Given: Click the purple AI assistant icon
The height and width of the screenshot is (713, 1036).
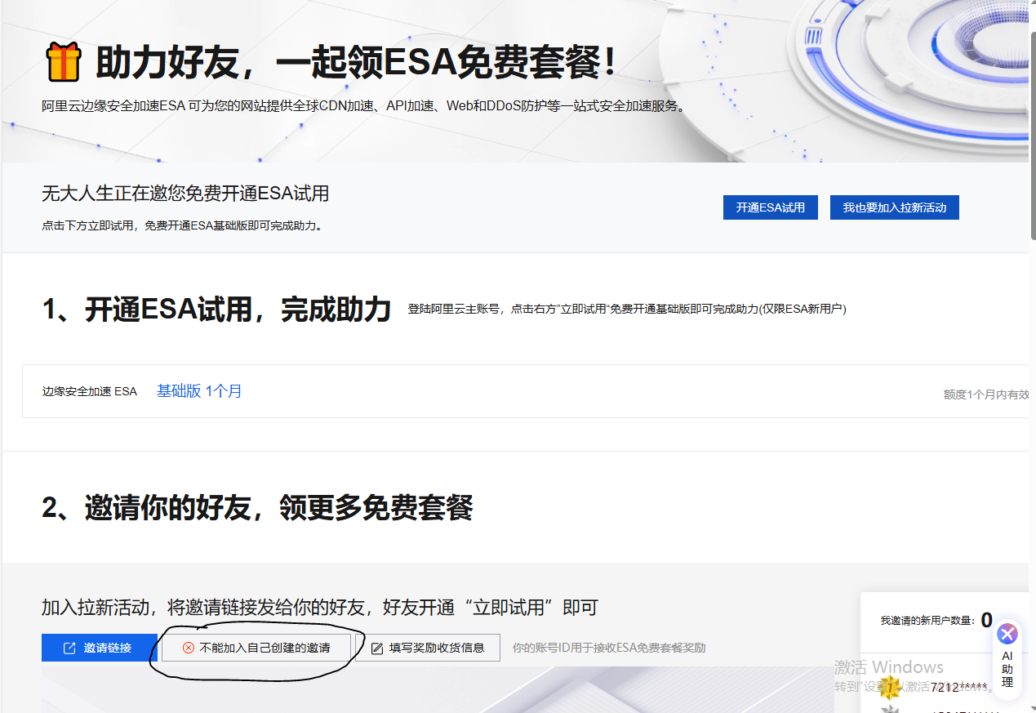Looking at the screenshot, I should click(1007, 633).
